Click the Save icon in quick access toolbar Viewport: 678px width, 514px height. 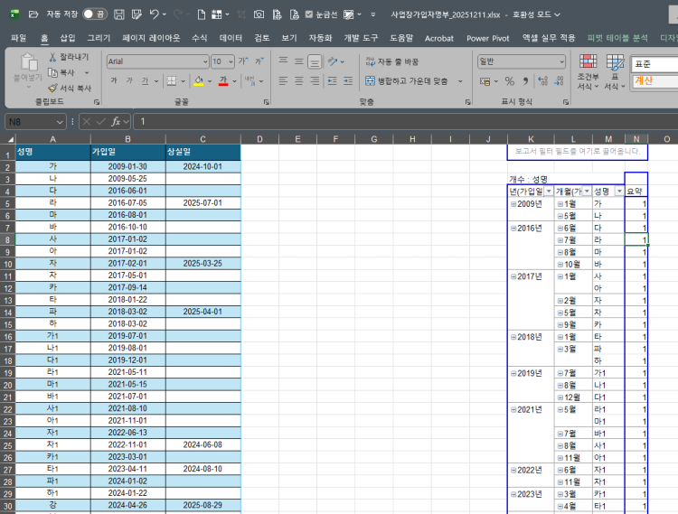pyautogui.click(x=119, y=14)
